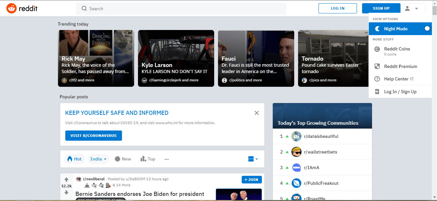Click the Top sort chart icon
This screenshot has width=437, height=201.
[x=143, y=159]
